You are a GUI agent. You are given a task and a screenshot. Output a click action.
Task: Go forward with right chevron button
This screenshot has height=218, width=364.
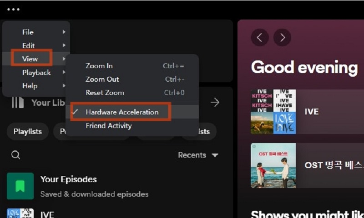point(282,38)
